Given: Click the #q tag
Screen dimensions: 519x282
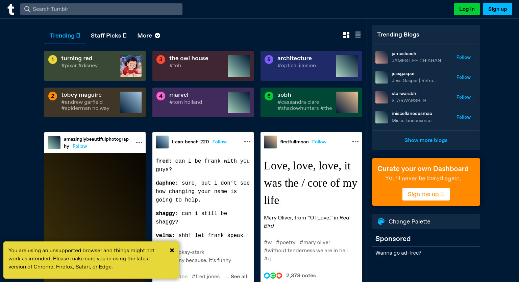Looking at the screenshot, I should click(267, 259).
